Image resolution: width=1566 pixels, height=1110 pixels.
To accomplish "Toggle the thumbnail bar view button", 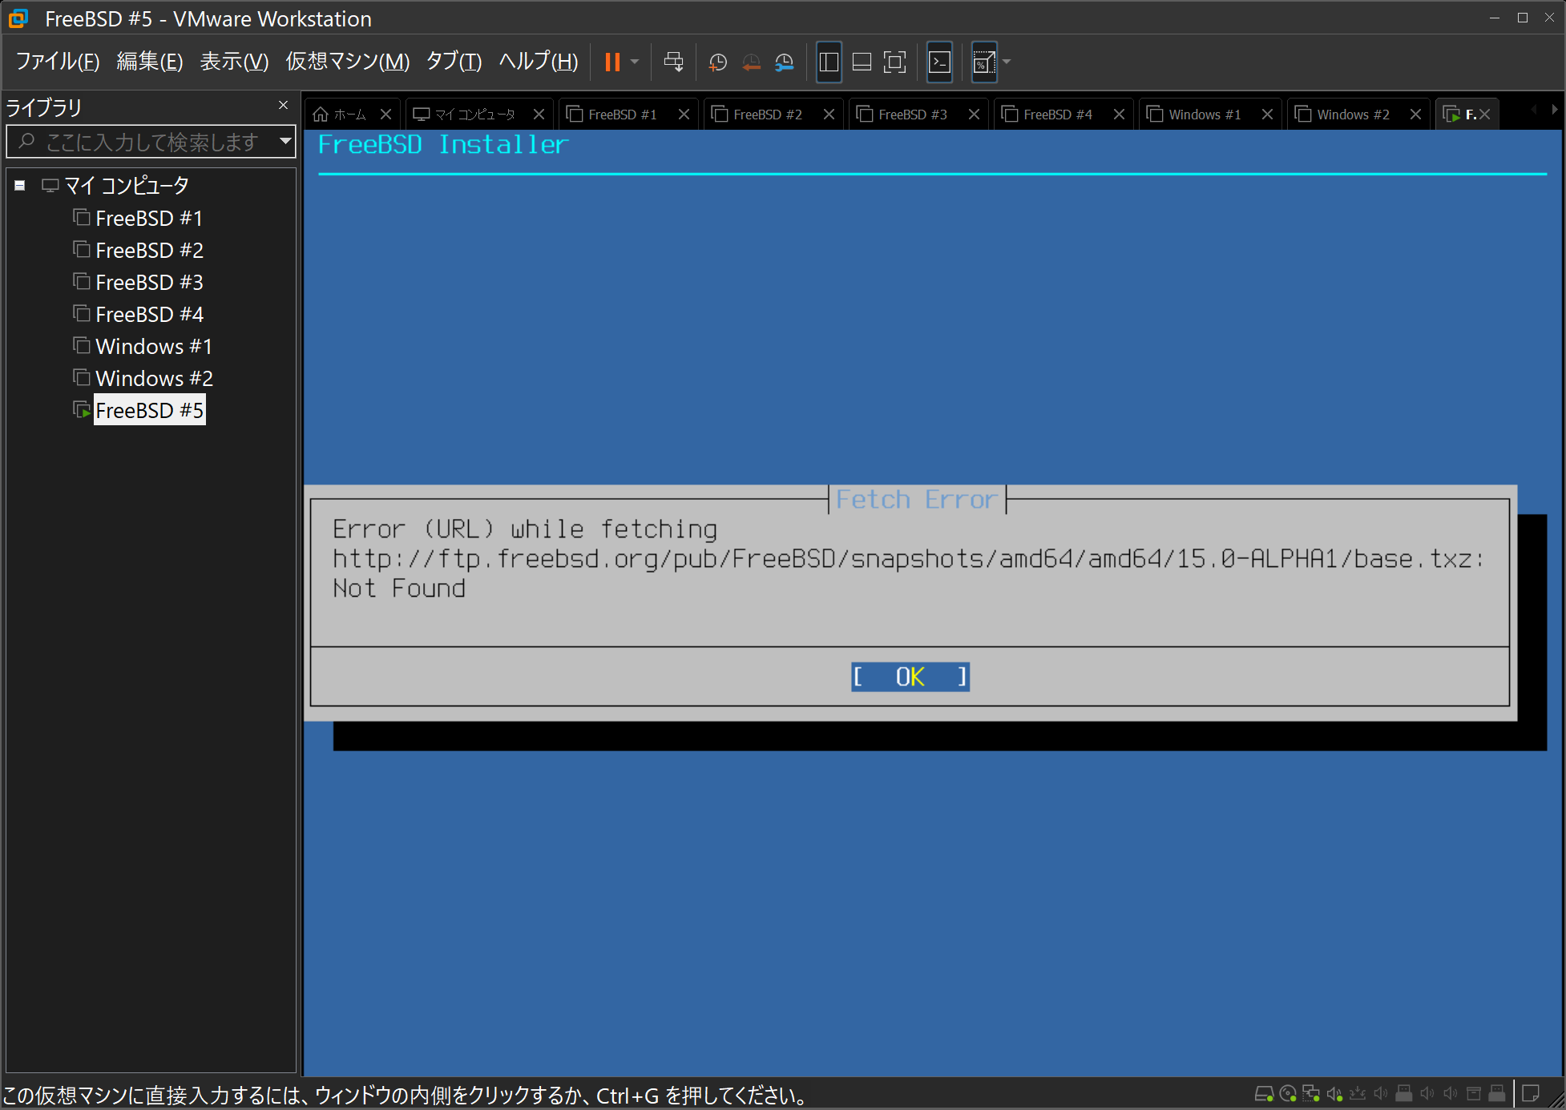I will tap(862, 62).
